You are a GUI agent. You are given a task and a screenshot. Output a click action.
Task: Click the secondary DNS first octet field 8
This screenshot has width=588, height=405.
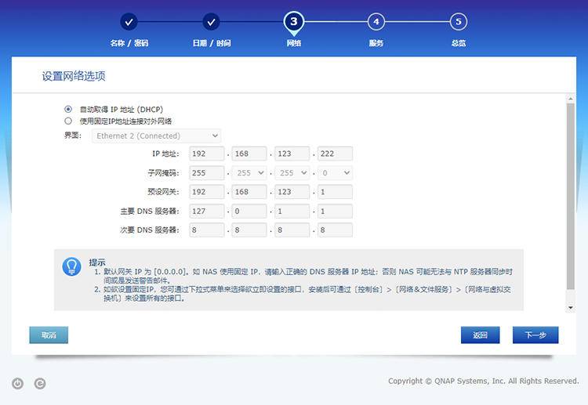coord(207,230)
